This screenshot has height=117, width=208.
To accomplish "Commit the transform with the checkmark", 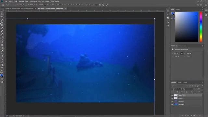I will [107, 5].
